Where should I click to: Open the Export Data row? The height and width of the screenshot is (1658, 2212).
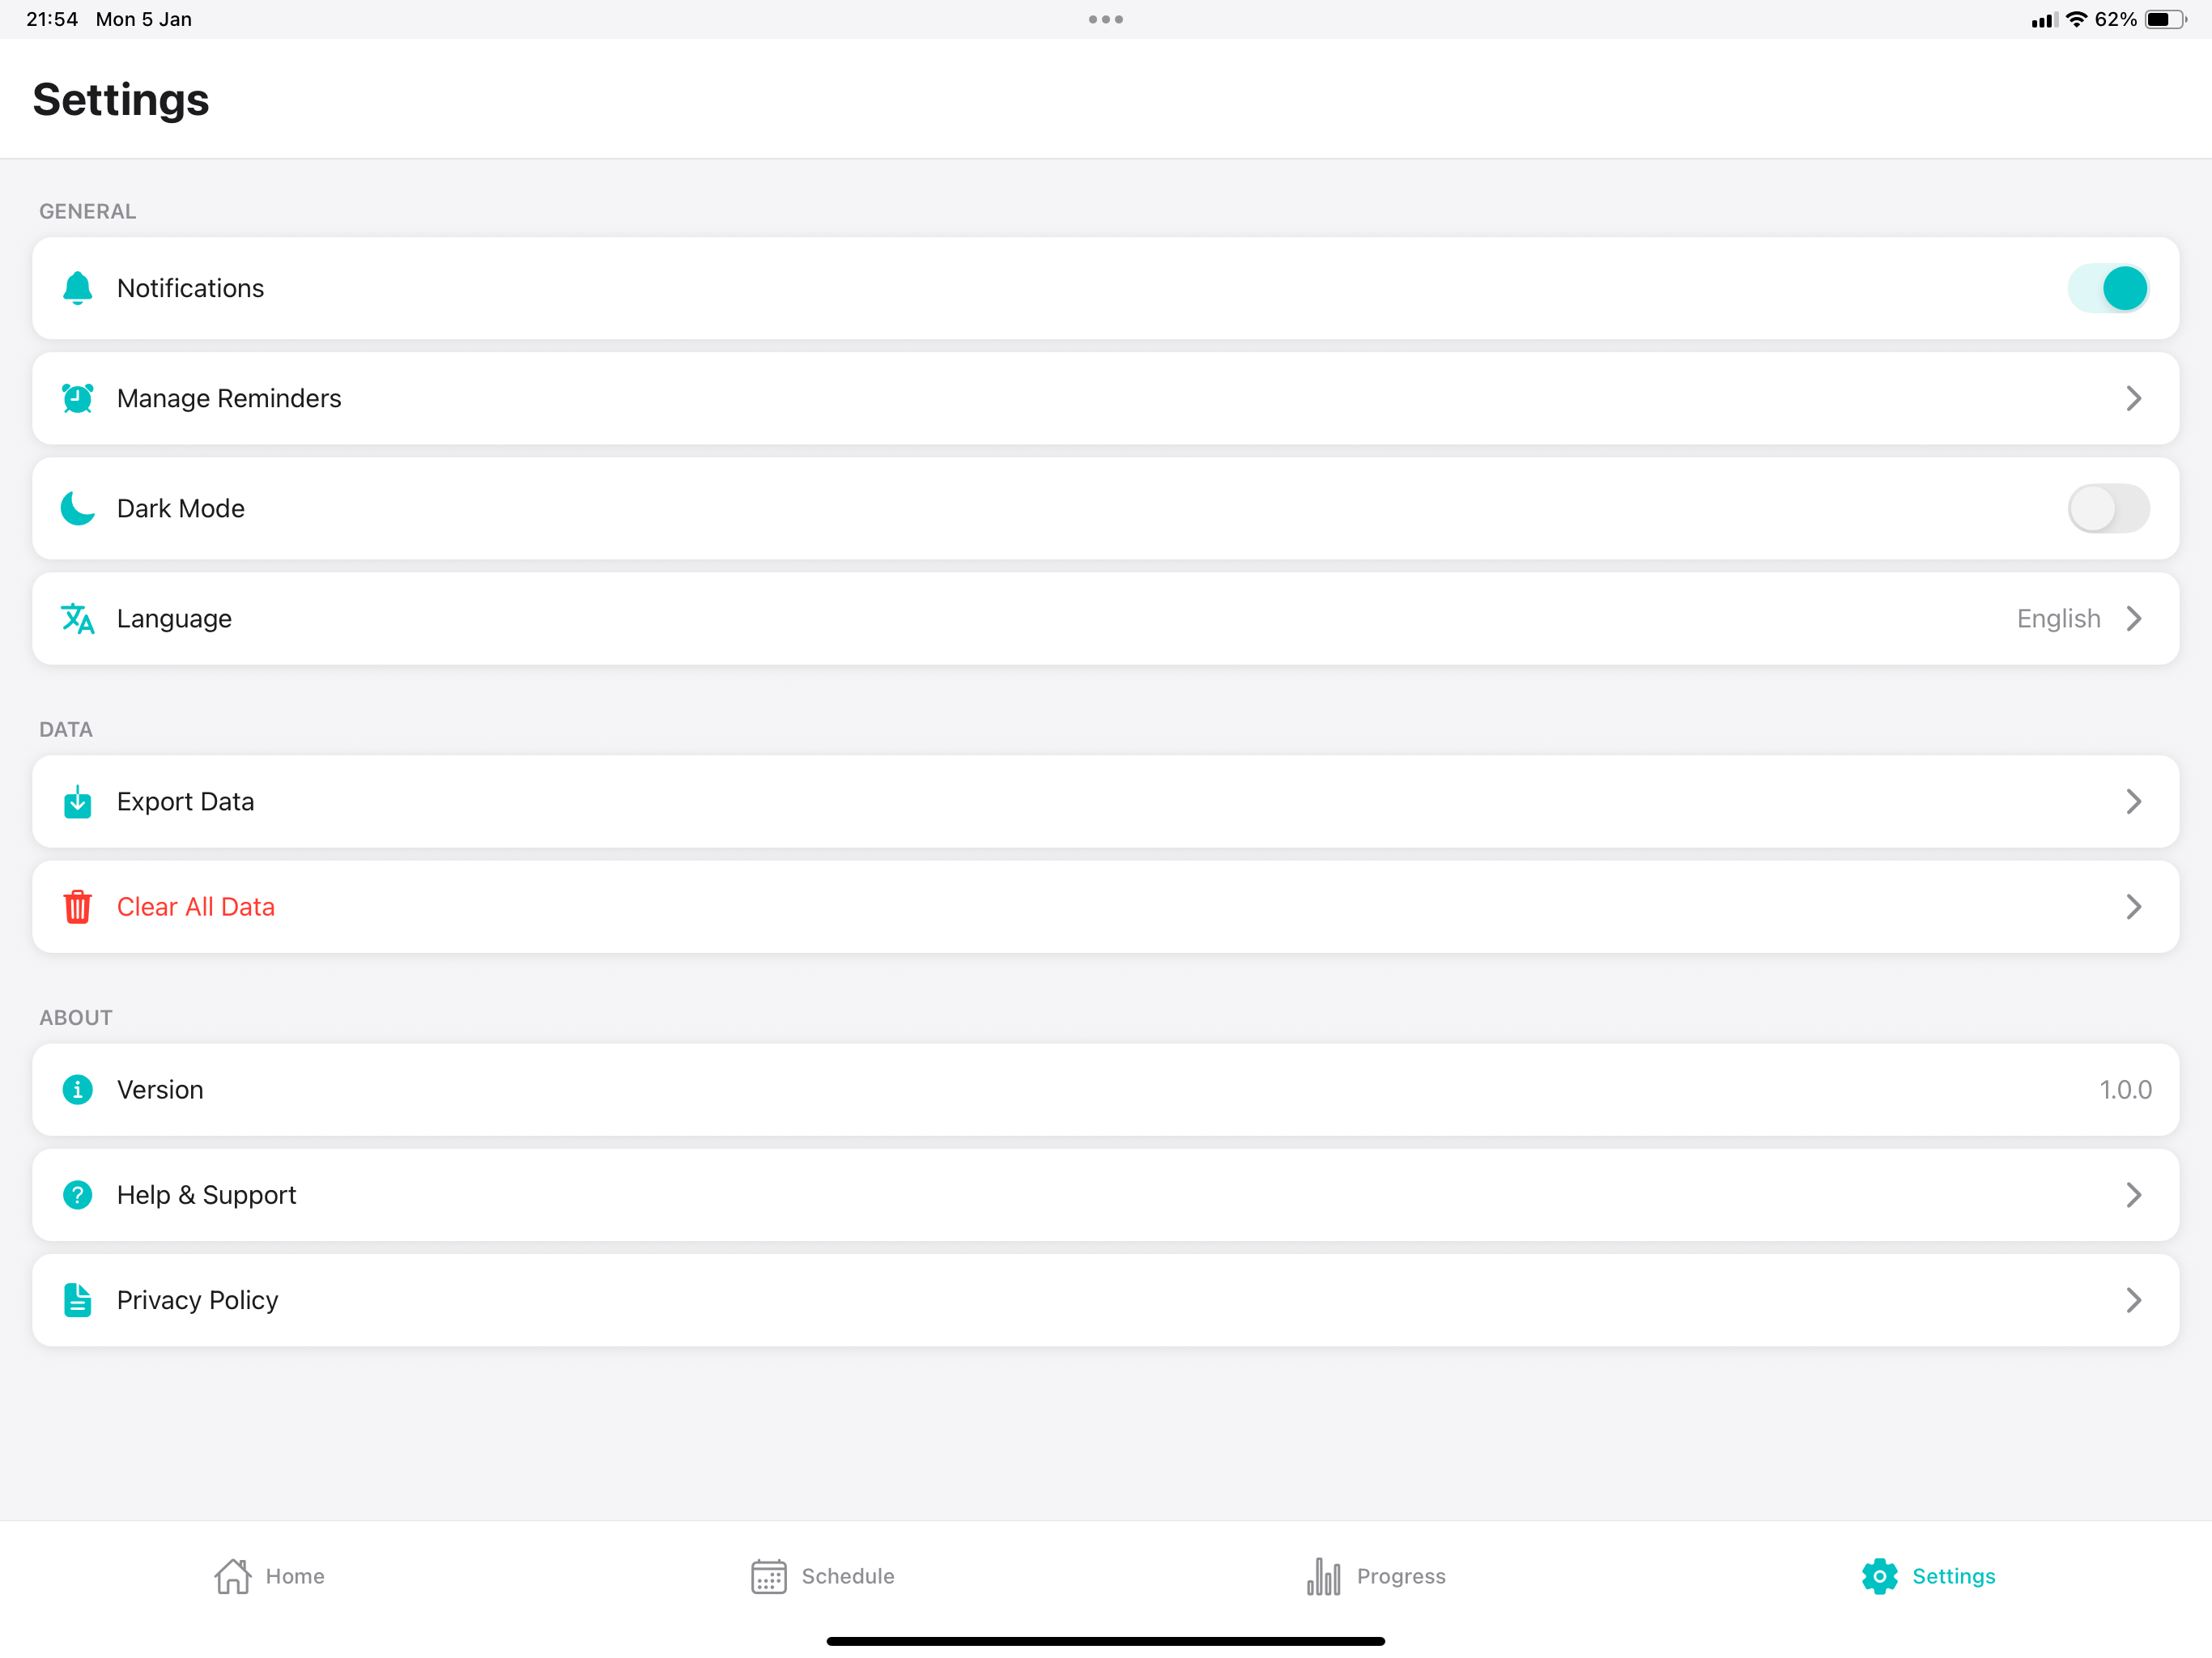(1106, 801)
